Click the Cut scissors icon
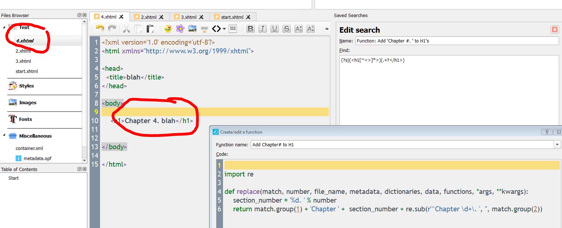 (x=126, y=29)
